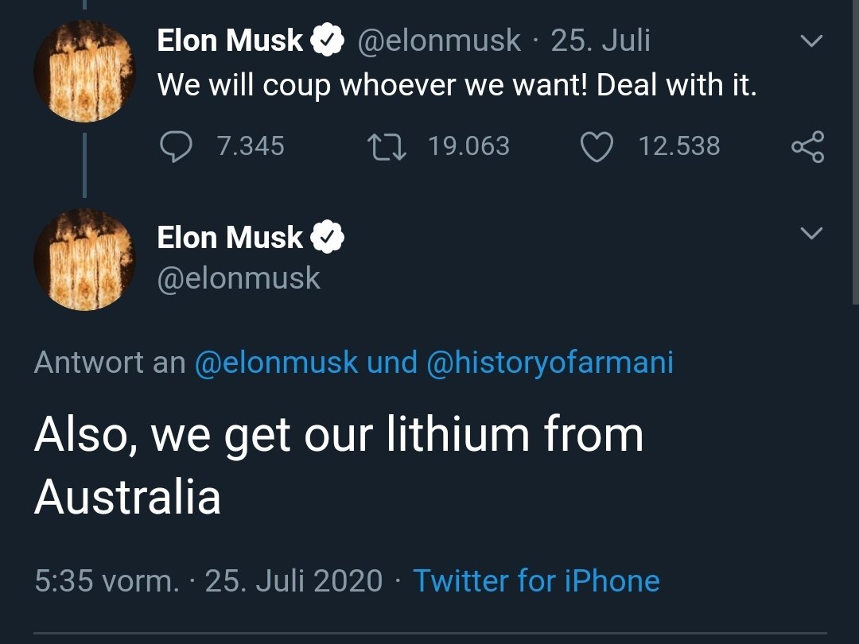Retweet the 'We will coup' tweet
Screen dimensions: 859x644
tap(387, 147)
